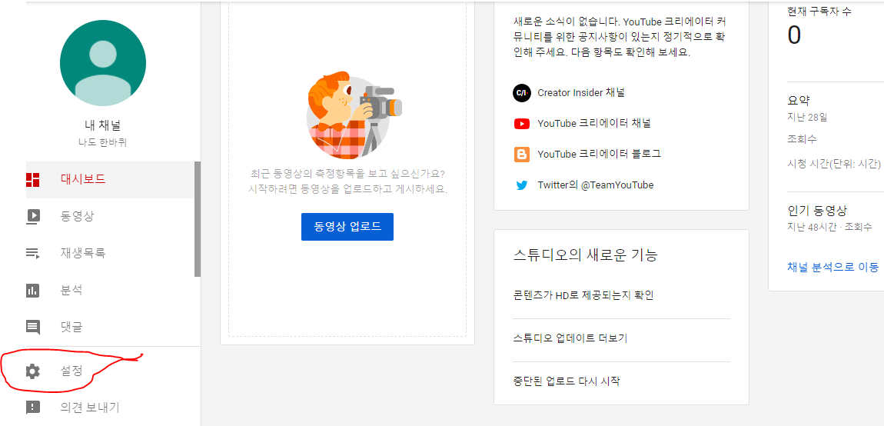Open the YouTube 크리에이터 채널 link

[x=594, y=124]
